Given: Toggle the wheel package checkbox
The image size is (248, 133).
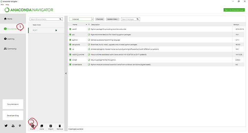Looking at the screenshot, I should click(70, 60).
